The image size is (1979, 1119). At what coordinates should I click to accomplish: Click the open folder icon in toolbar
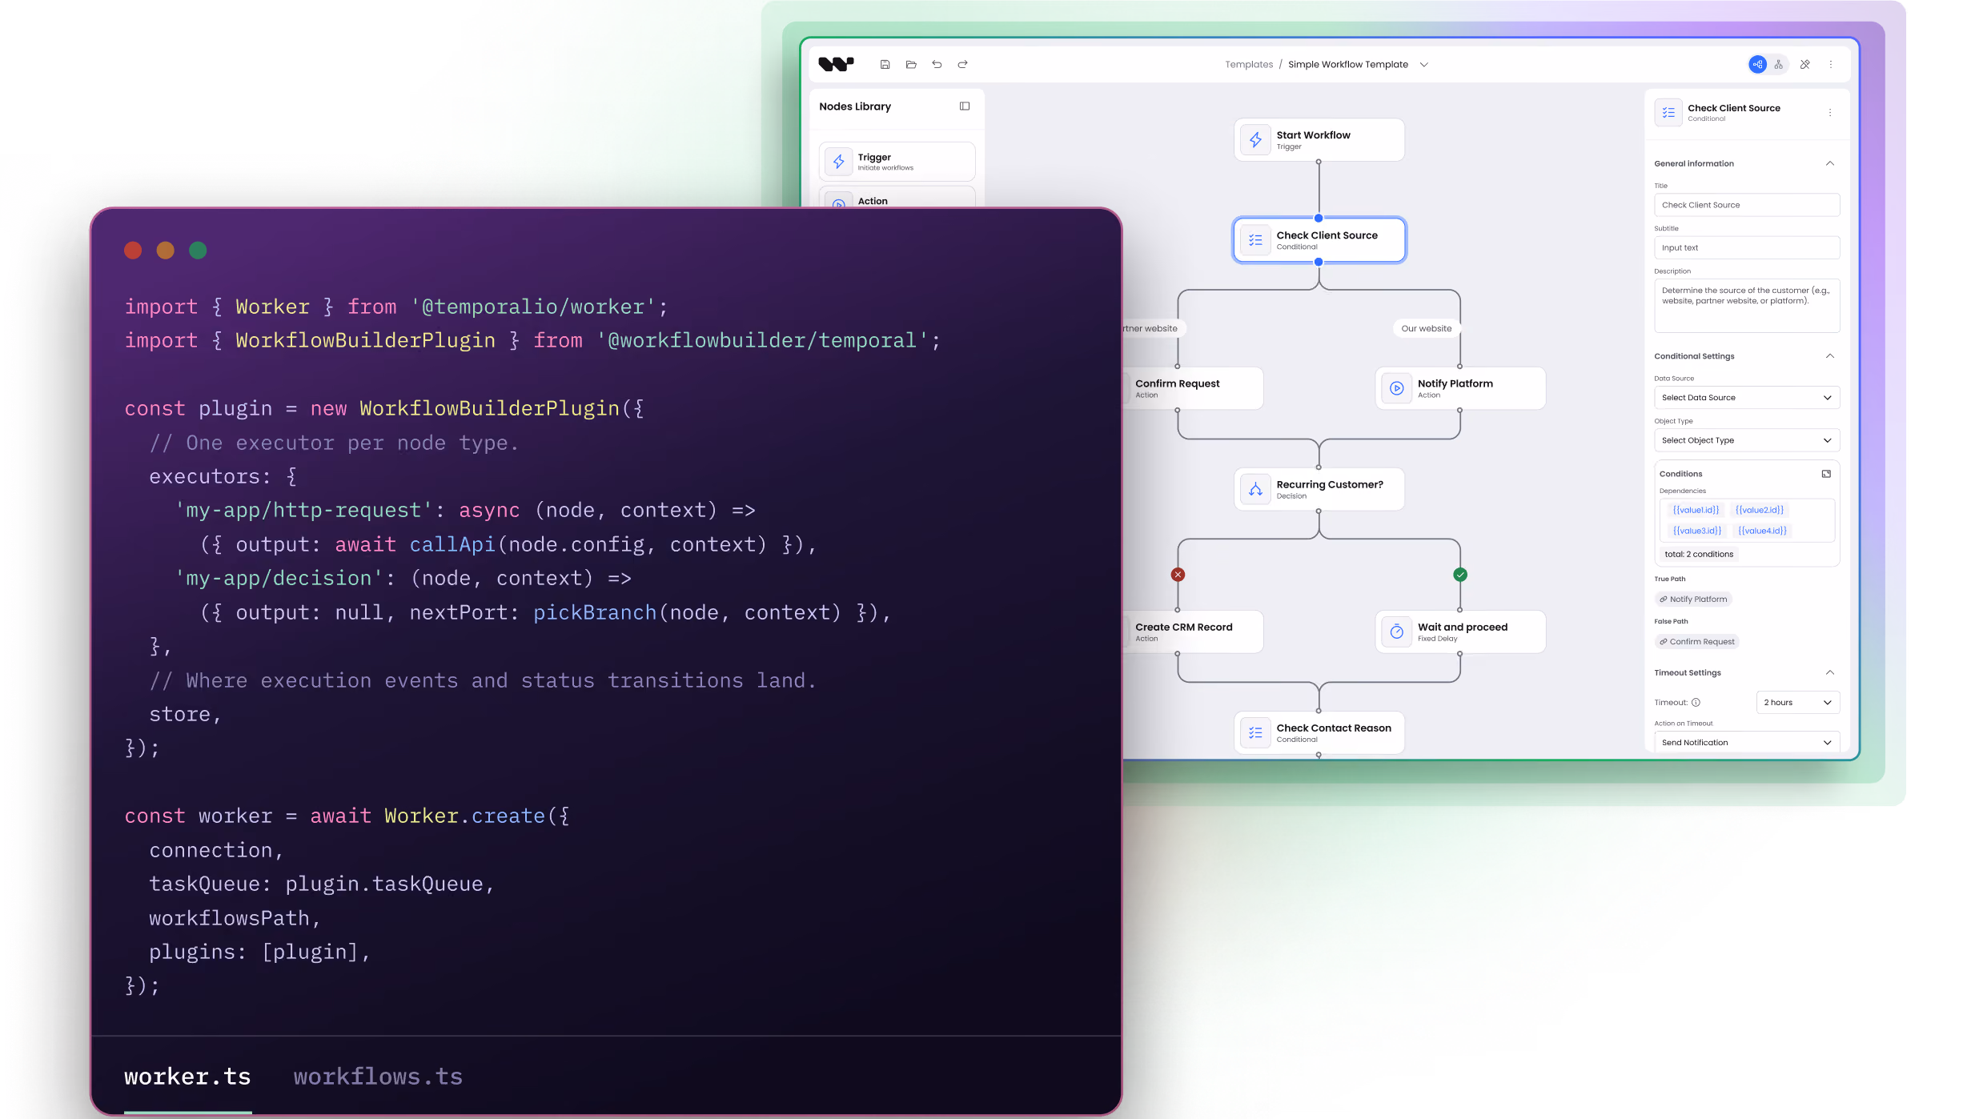pyautogui.click(x=911, y=64)
